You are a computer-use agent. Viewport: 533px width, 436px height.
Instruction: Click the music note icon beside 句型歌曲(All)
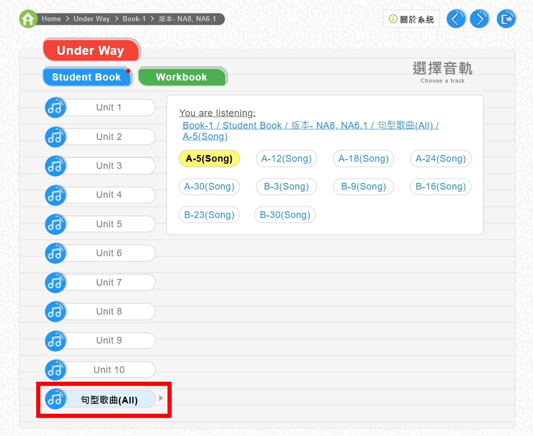[55, 399]
